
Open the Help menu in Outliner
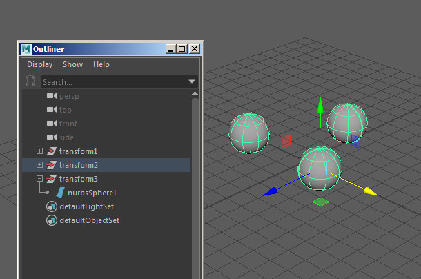click(101, 64)
